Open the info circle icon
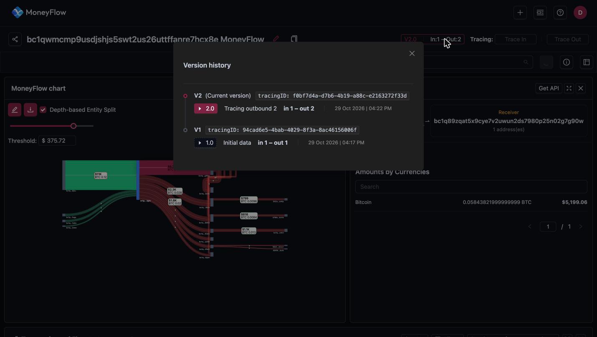Viewport: 597px width, 337px height. tap(567, 62)
